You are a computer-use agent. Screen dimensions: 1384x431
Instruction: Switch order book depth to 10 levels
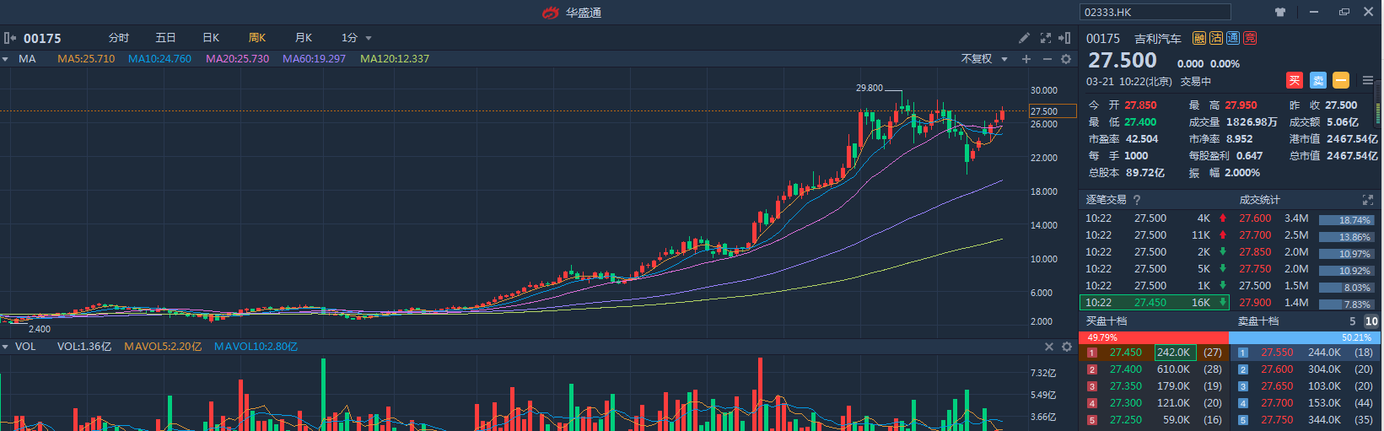[1371, 321]
